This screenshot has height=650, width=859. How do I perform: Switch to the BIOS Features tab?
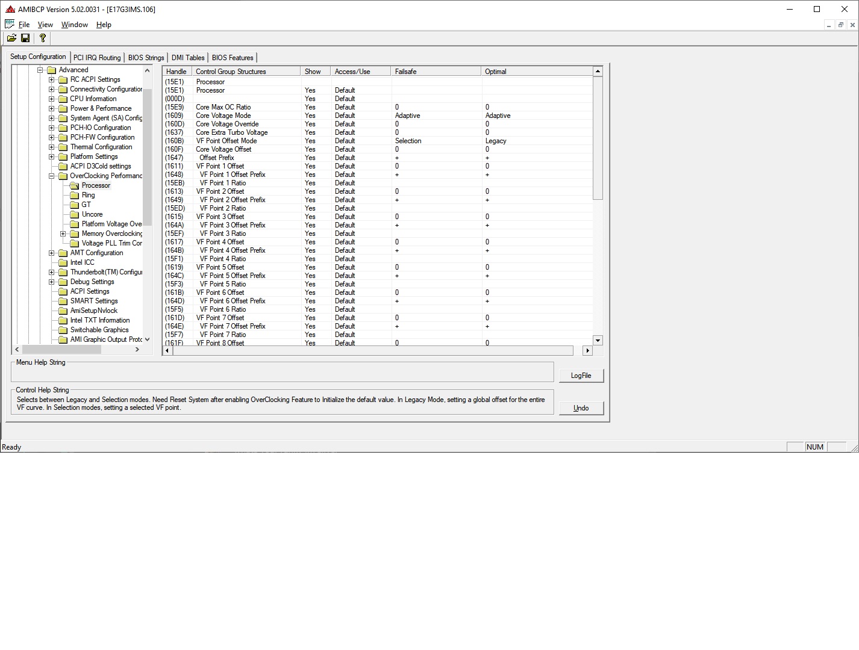tap(233, 58)
